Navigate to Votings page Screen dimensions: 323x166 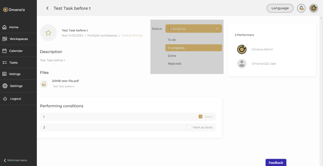(x=15, y=74)
